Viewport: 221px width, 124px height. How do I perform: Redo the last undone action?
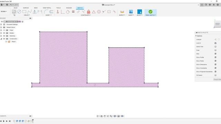(x=16, y=4)
